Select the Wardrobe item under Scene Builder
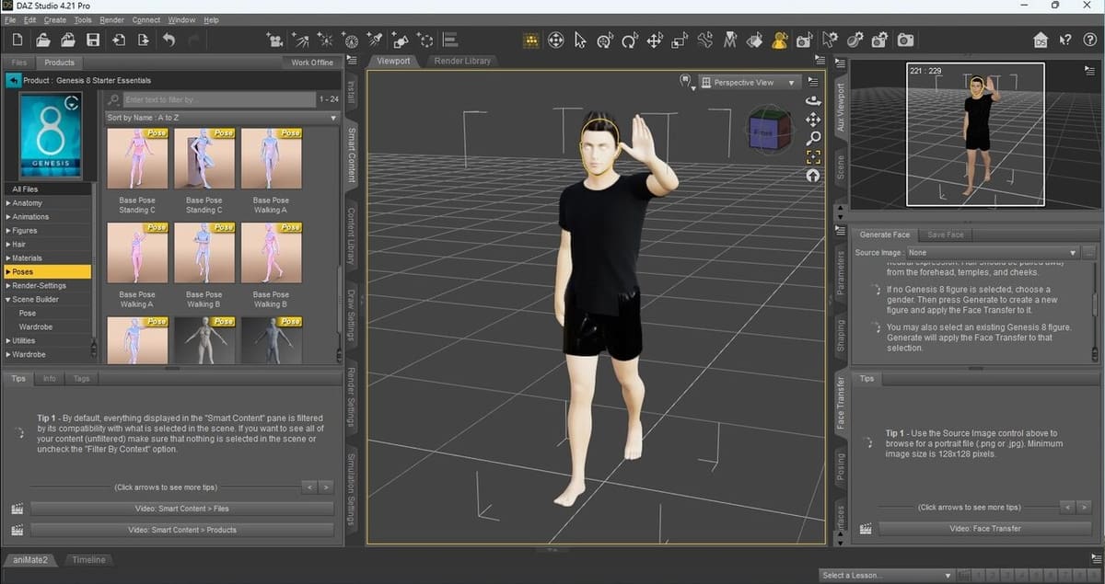Viewport: 1105px width, 584px height. [x=35, y=326]
